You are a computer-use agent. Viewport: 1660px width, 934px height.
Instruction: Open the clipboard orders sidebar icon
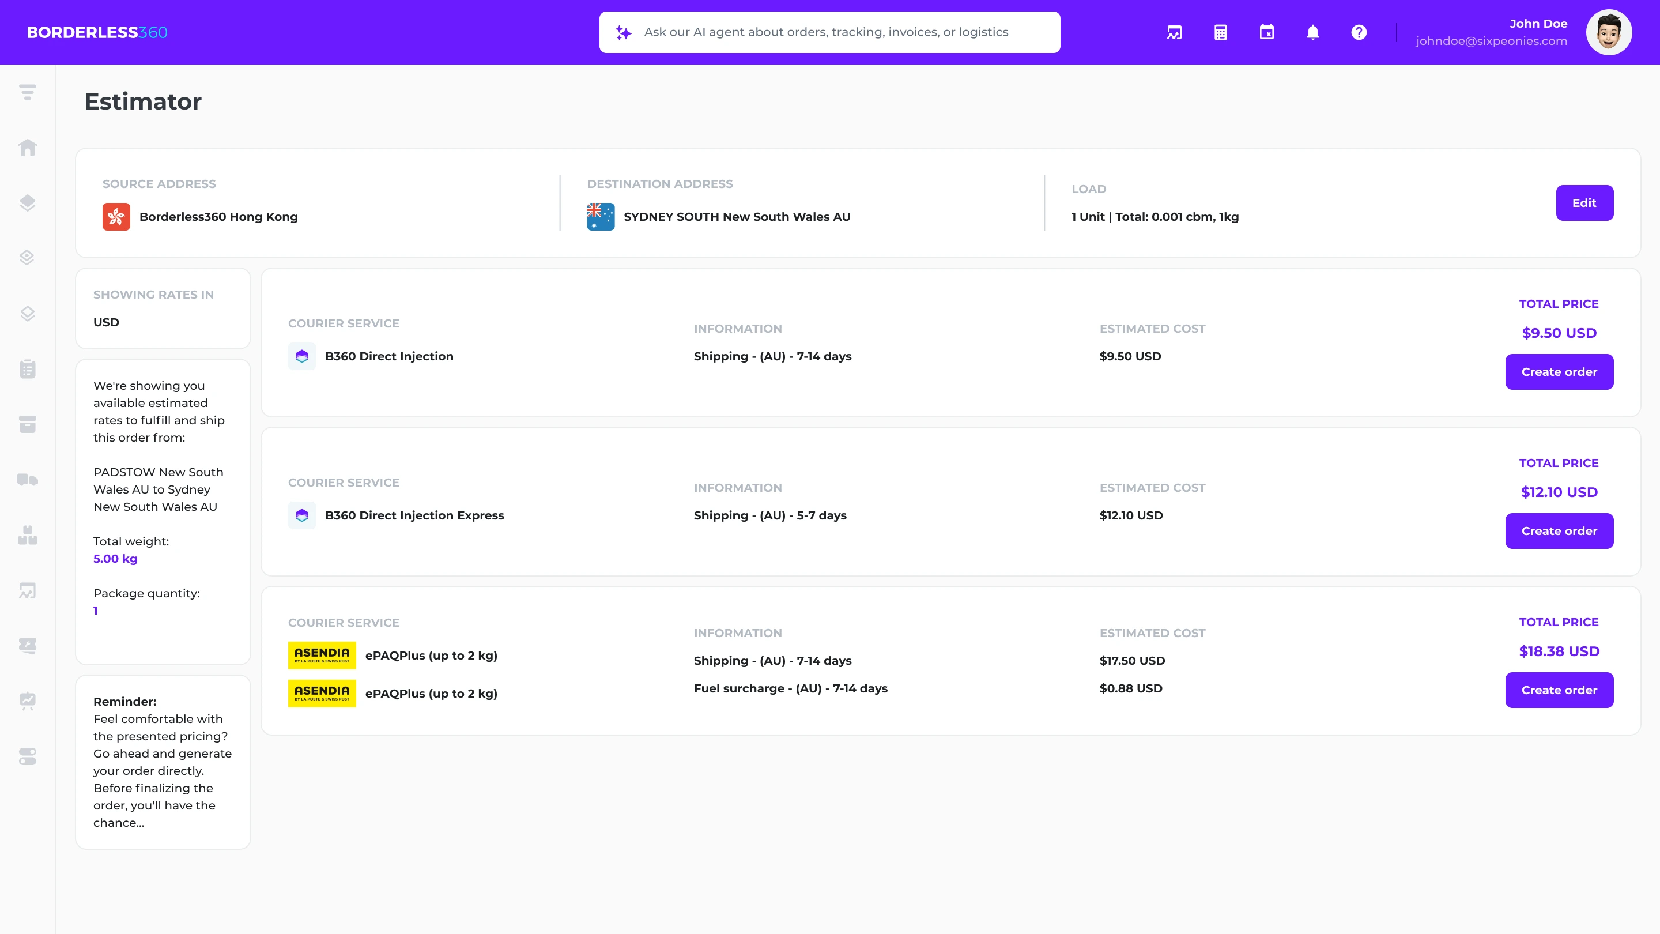click(x=27, y=369)
